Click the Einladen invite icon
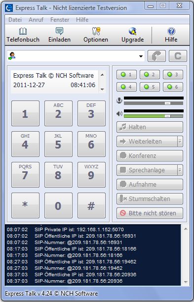 [59, 31]
